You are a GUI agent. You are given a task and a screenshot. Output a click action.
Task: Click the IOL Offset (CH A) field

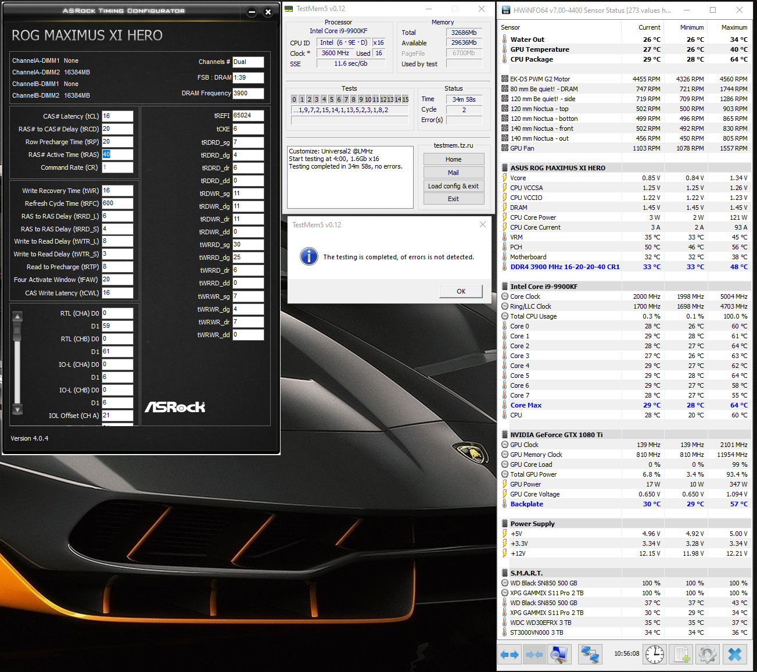coord(117,416)
